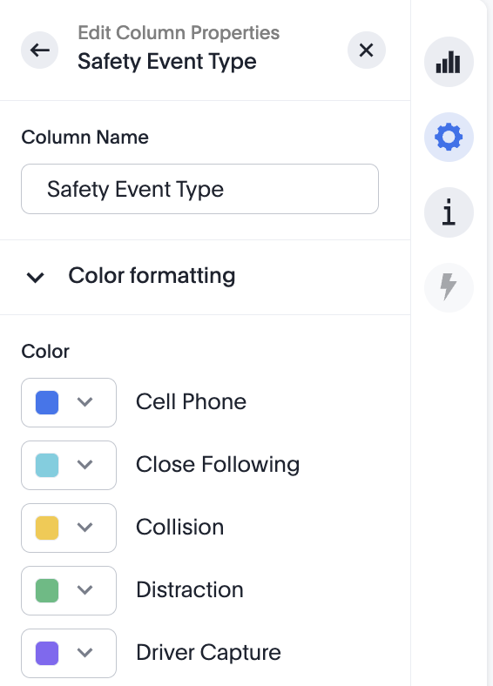Open the Driver Capture color dropdown arrow

point(84,653)
